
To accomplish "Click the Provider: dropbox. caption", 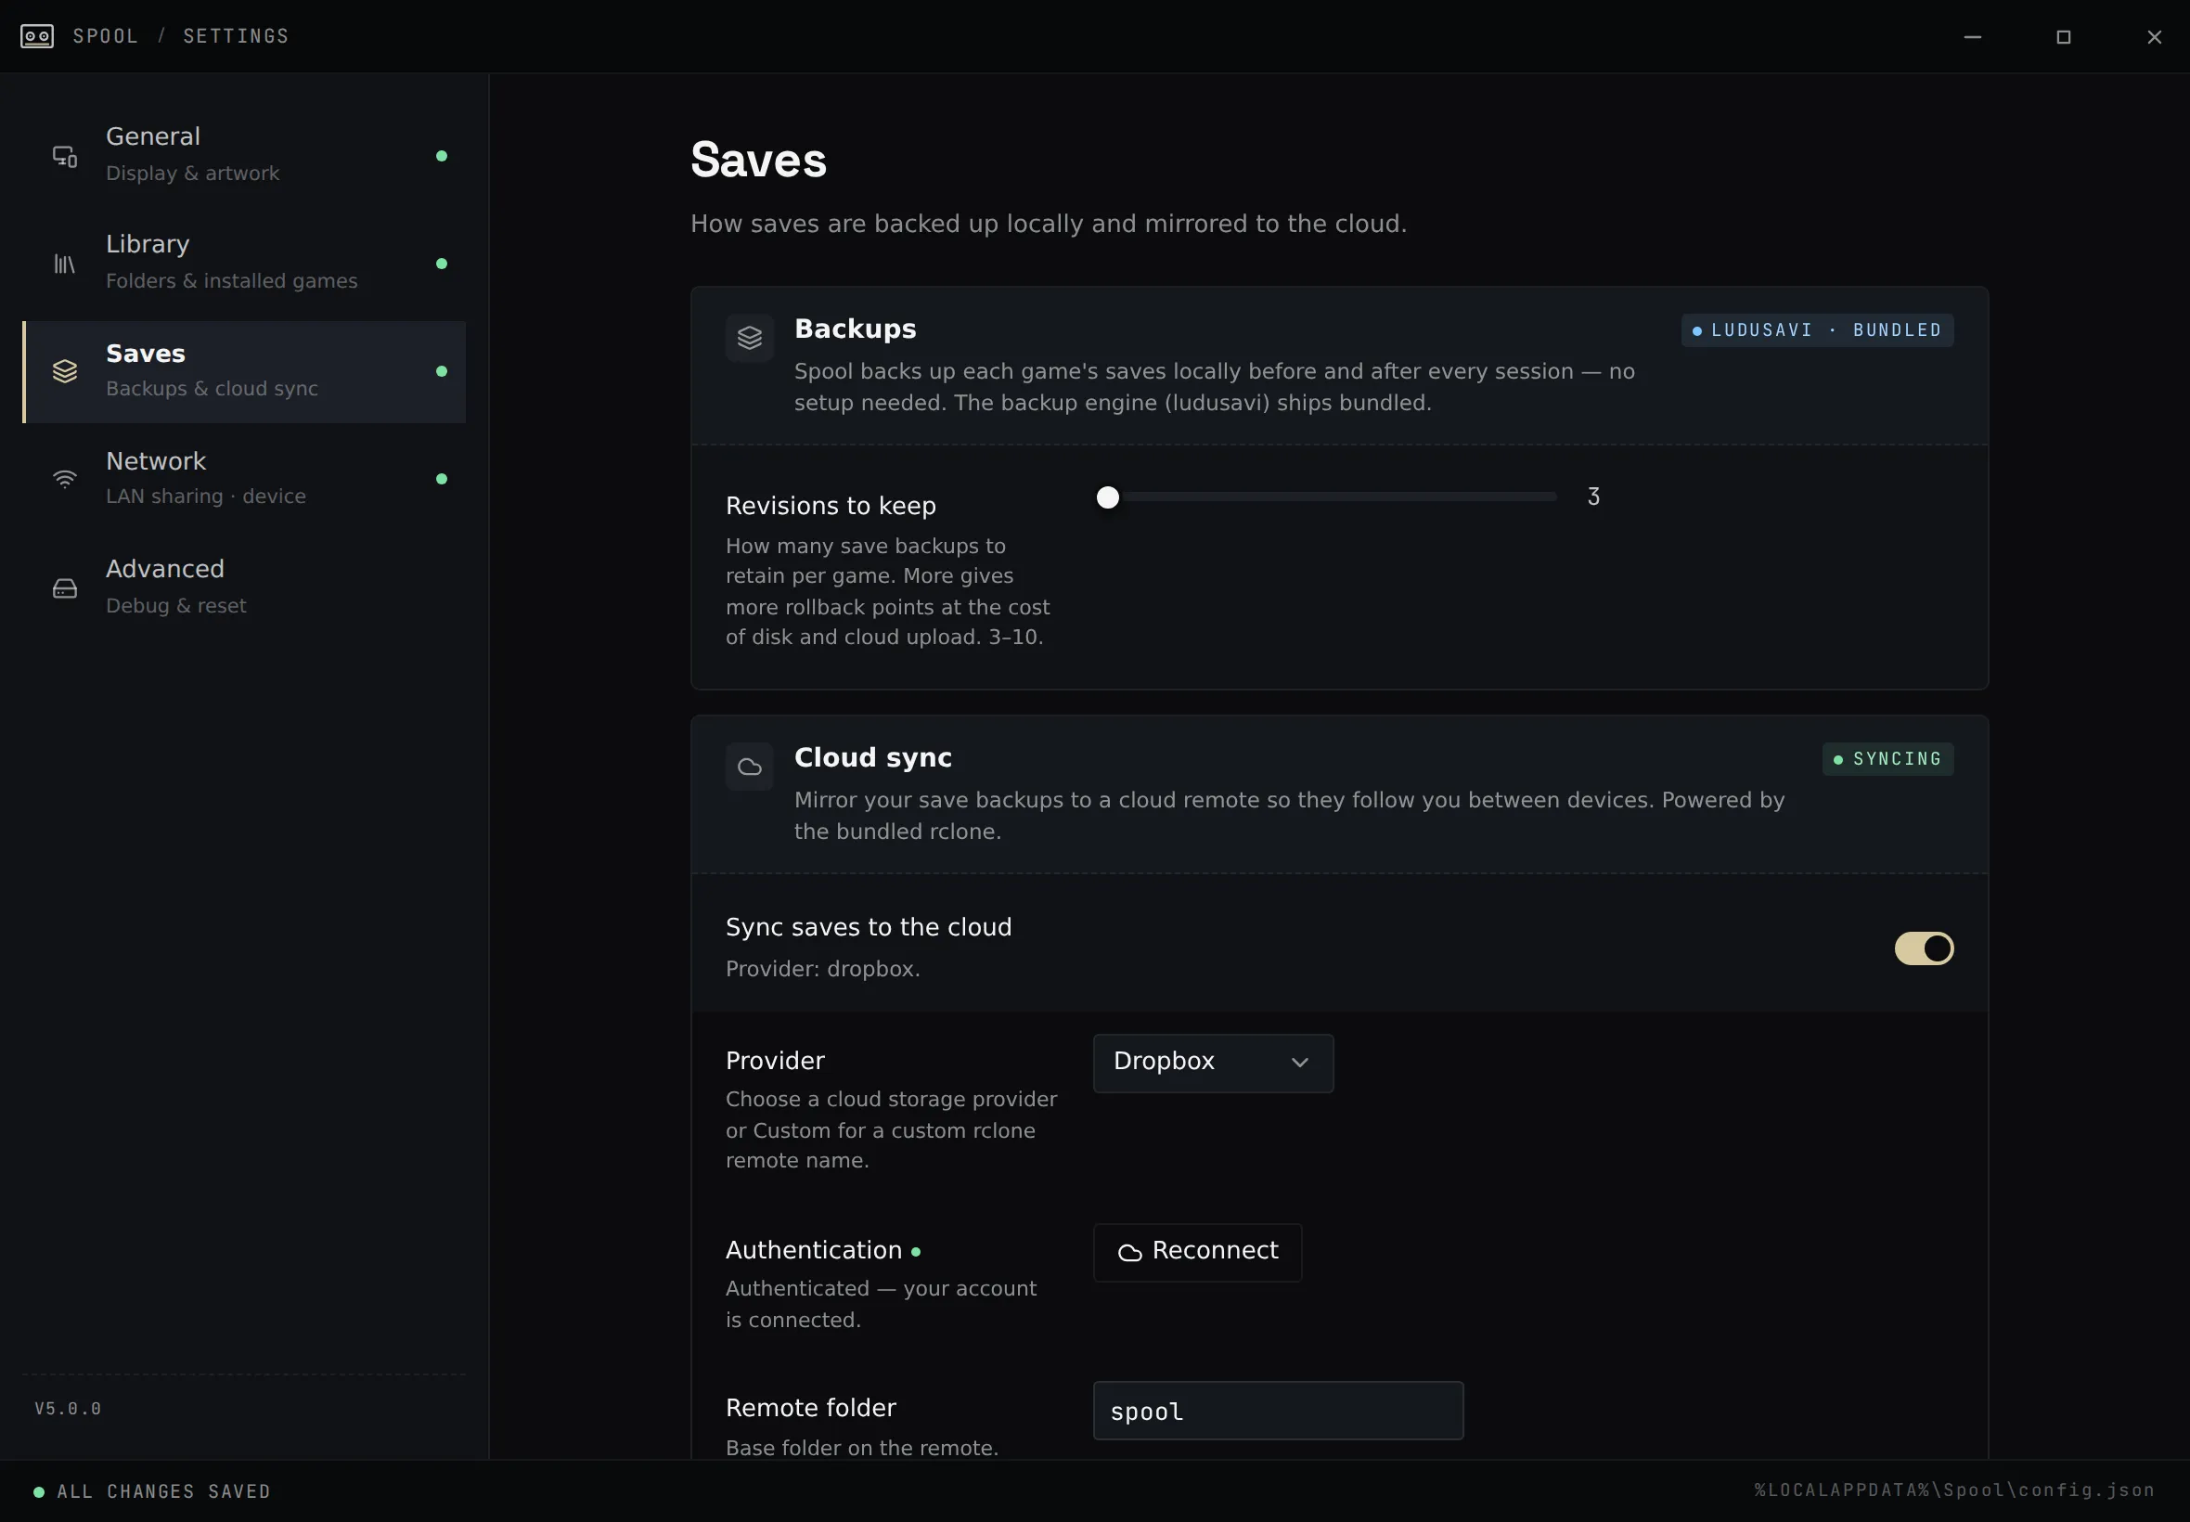I will (x=823, y=970).
